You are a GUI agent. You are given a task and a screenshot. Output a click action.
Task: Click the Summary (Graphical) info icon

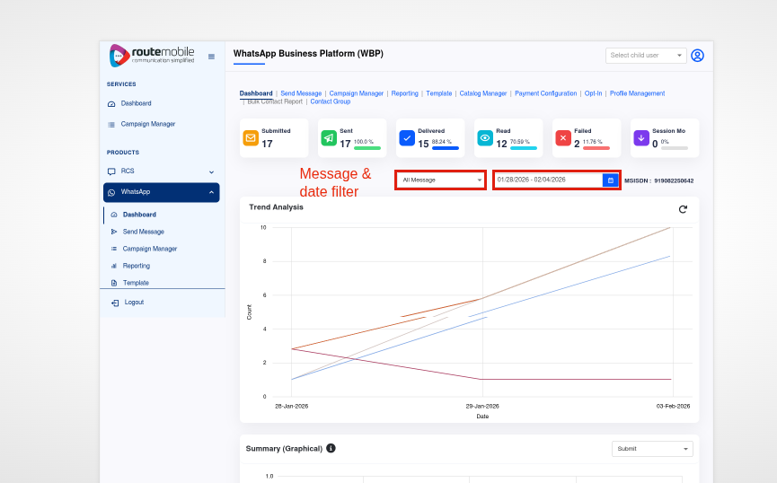coord(331,448)
